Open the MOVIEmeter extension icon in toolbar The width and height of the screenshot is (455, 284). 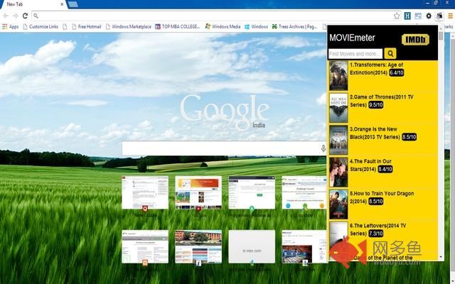click(439, 16)
